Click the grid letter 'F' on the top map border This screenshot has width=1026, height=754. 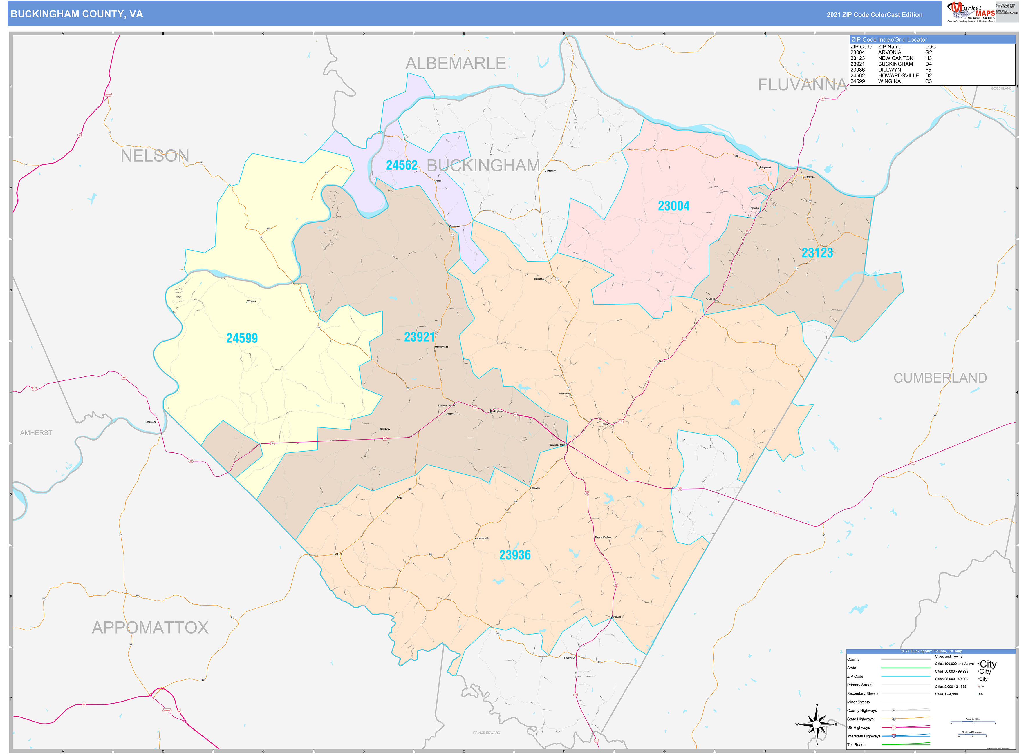[x=564, y=33]
